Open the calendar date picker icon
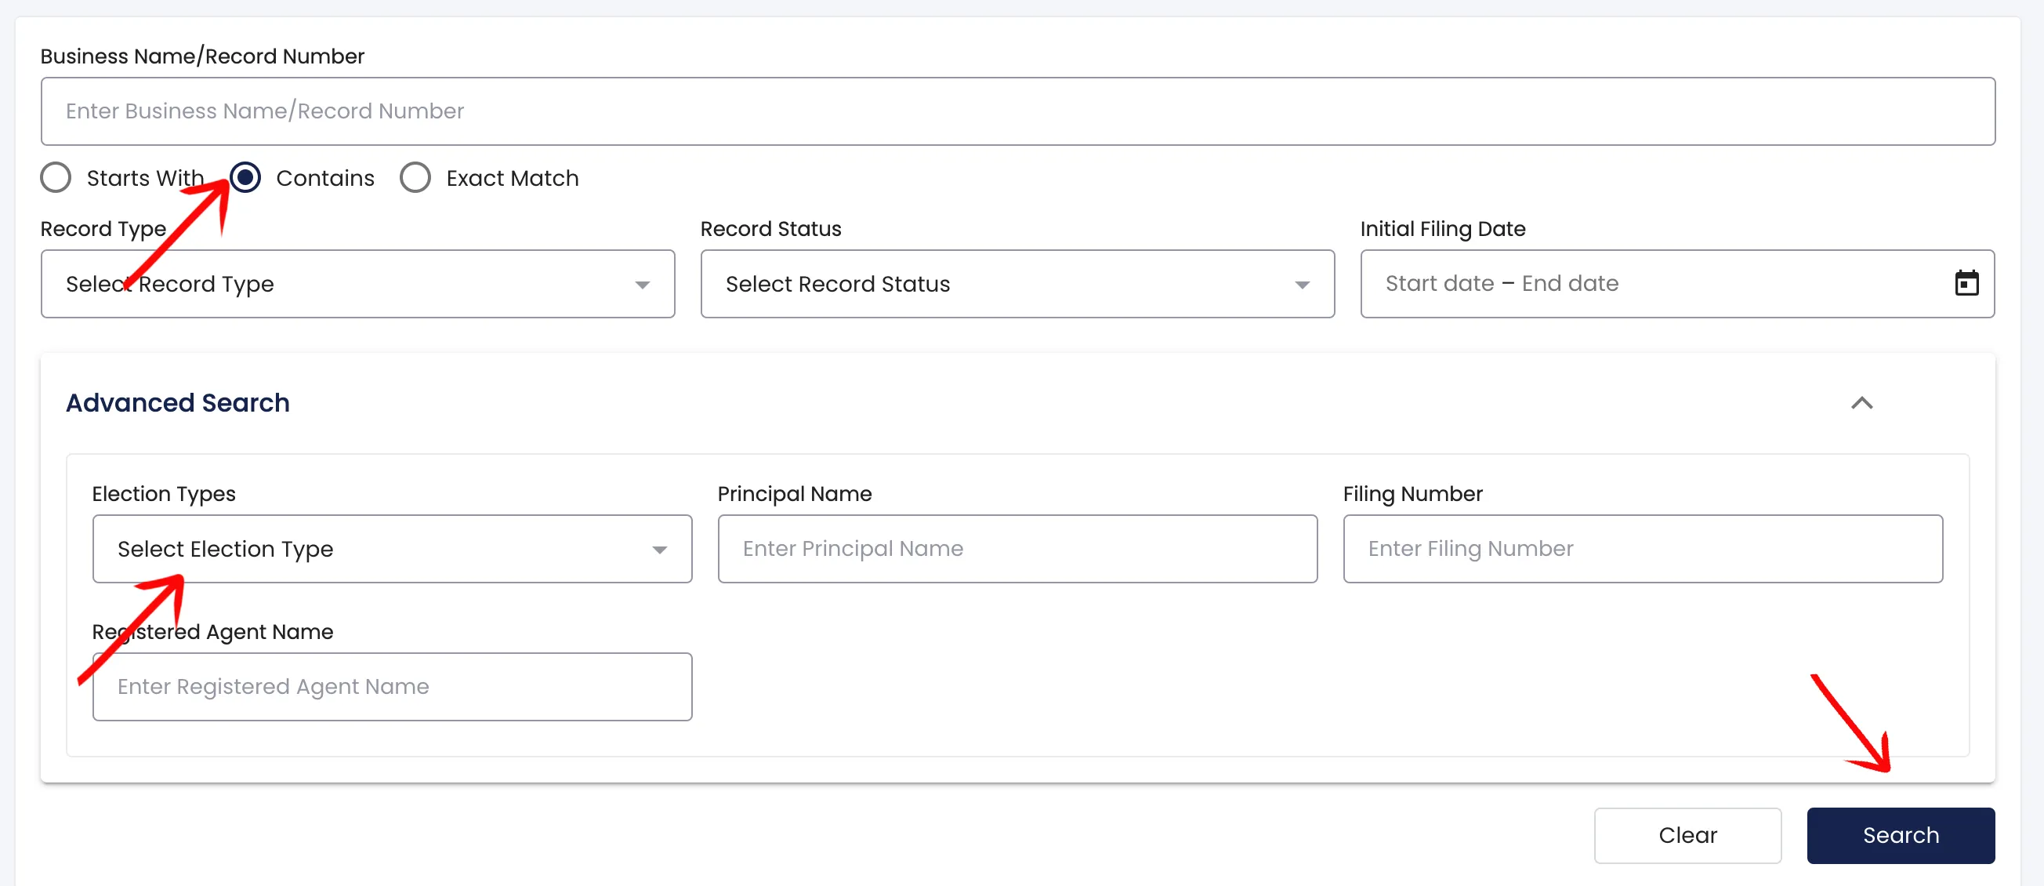The width and height of the screenshot is (2044, 886). [x=1966, y=282]
